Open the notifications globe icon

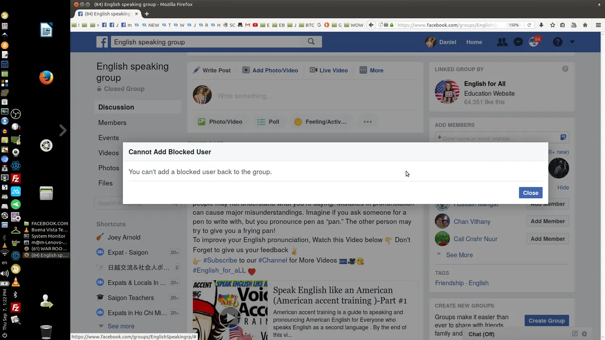(534, 42)
